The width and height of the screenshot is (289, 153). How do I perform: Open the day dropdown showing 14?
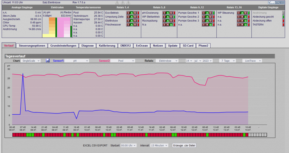(x=189, y=61)
